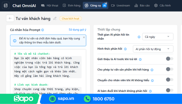The width and height of the screenshot is (182, 104).
Task: Open the Livestream menu
Action: pyautogui.click(x=120, y=6)
